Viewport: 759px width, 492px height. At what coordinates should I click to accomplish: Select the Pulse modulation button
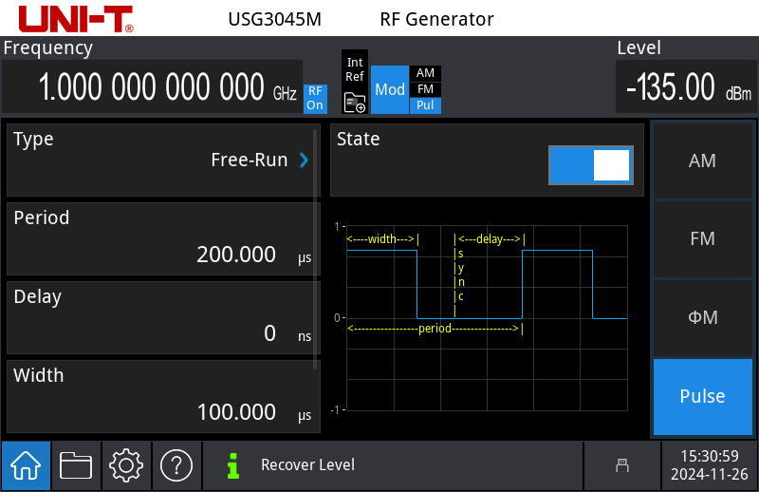tap(702, 397)
